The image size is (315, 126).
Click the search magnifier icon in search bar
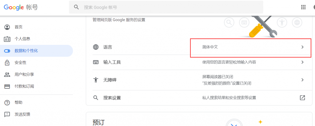[77, 7]
